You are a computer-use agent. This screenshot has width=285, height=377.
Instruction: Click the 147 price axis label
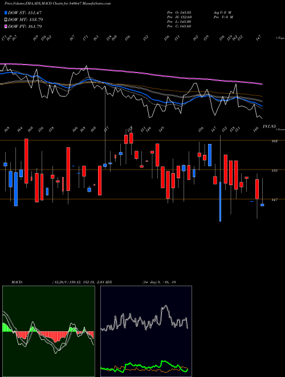coord(274,200)
